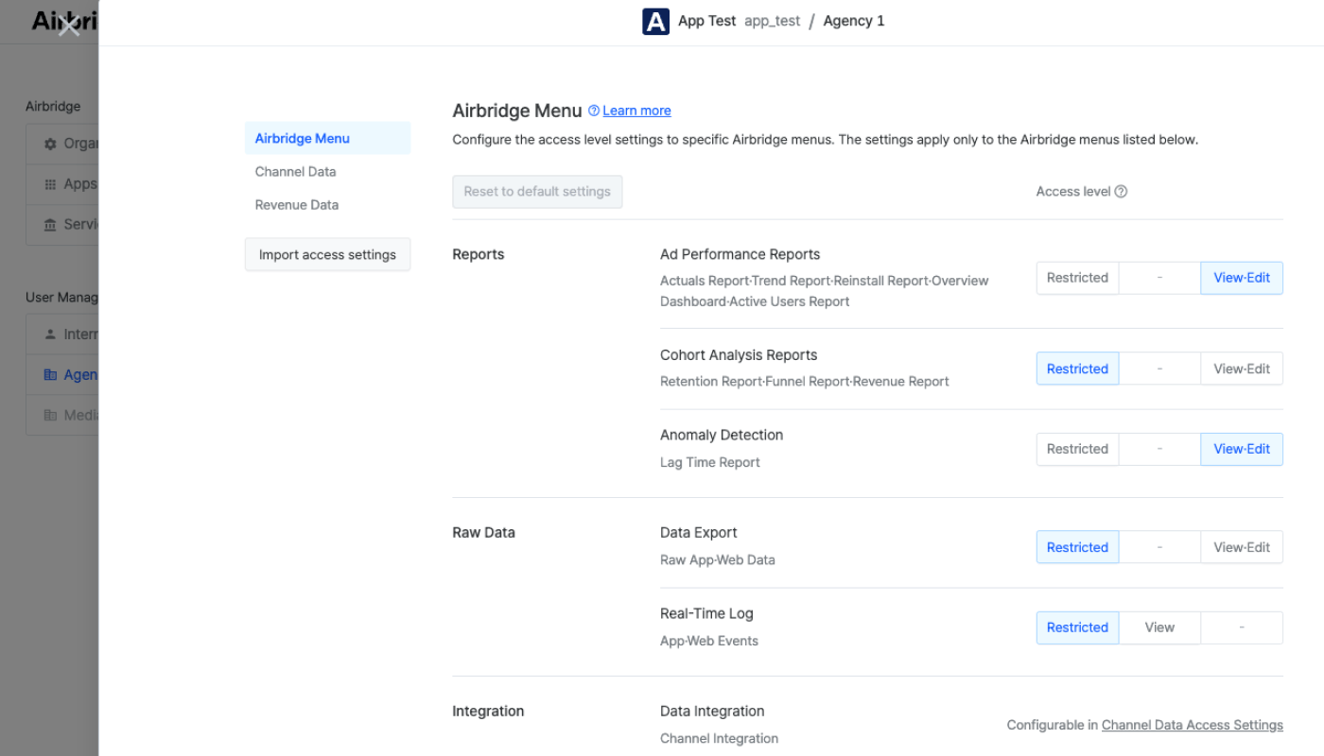This screenshot has width=1324, height=756.
Task: Click the App Test logo icon
Action: (x=655, y=21)
